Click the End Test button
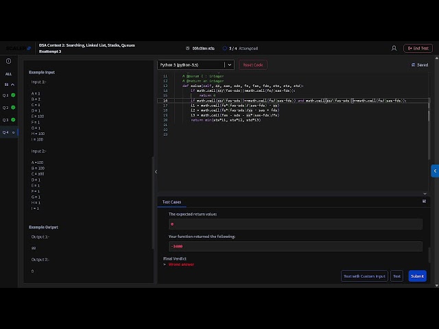 point(418,49)
